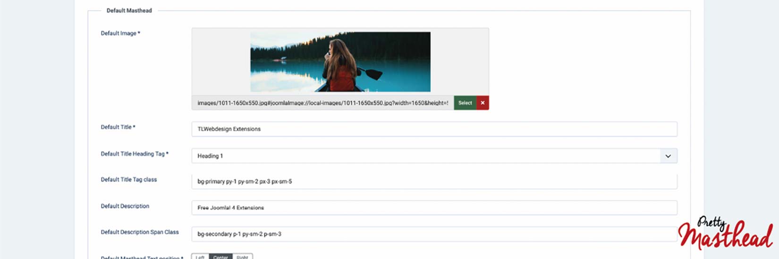The image size is (779, 259).
Task: Click into the Default Title Tag class field
Action: (x=434, y=181)
